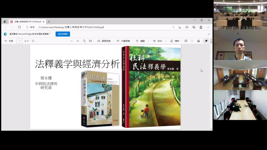Close the PDF browser tab

click(x=44, y=22)
